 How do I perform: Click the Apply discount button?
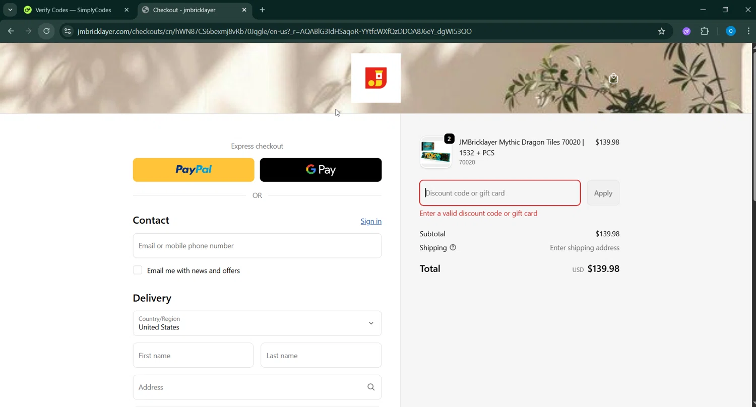pos(603,193)
